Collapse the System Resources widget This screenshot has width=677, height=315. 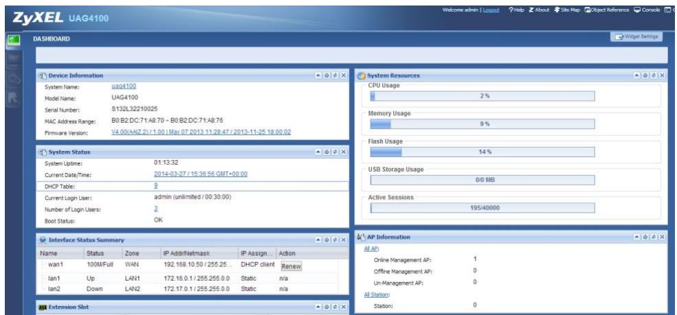point(637,75)
